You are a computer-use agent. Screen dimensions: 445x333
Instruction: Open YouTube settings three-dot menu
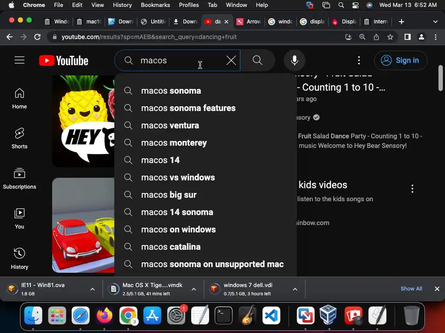coord(359,60)
